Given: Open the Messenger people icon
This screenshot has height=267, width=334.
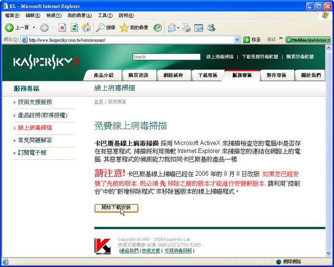Looking at the screenshot, I should [x=211, y=28].
